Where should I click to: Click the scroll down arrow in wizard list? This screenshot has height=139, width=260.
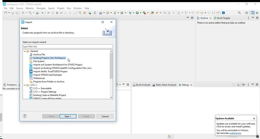(111, 97)
